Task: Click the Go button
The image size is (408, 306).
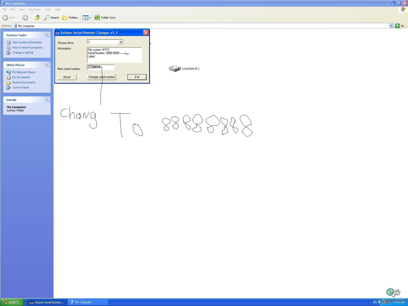Action: click(x=400, y=26)
